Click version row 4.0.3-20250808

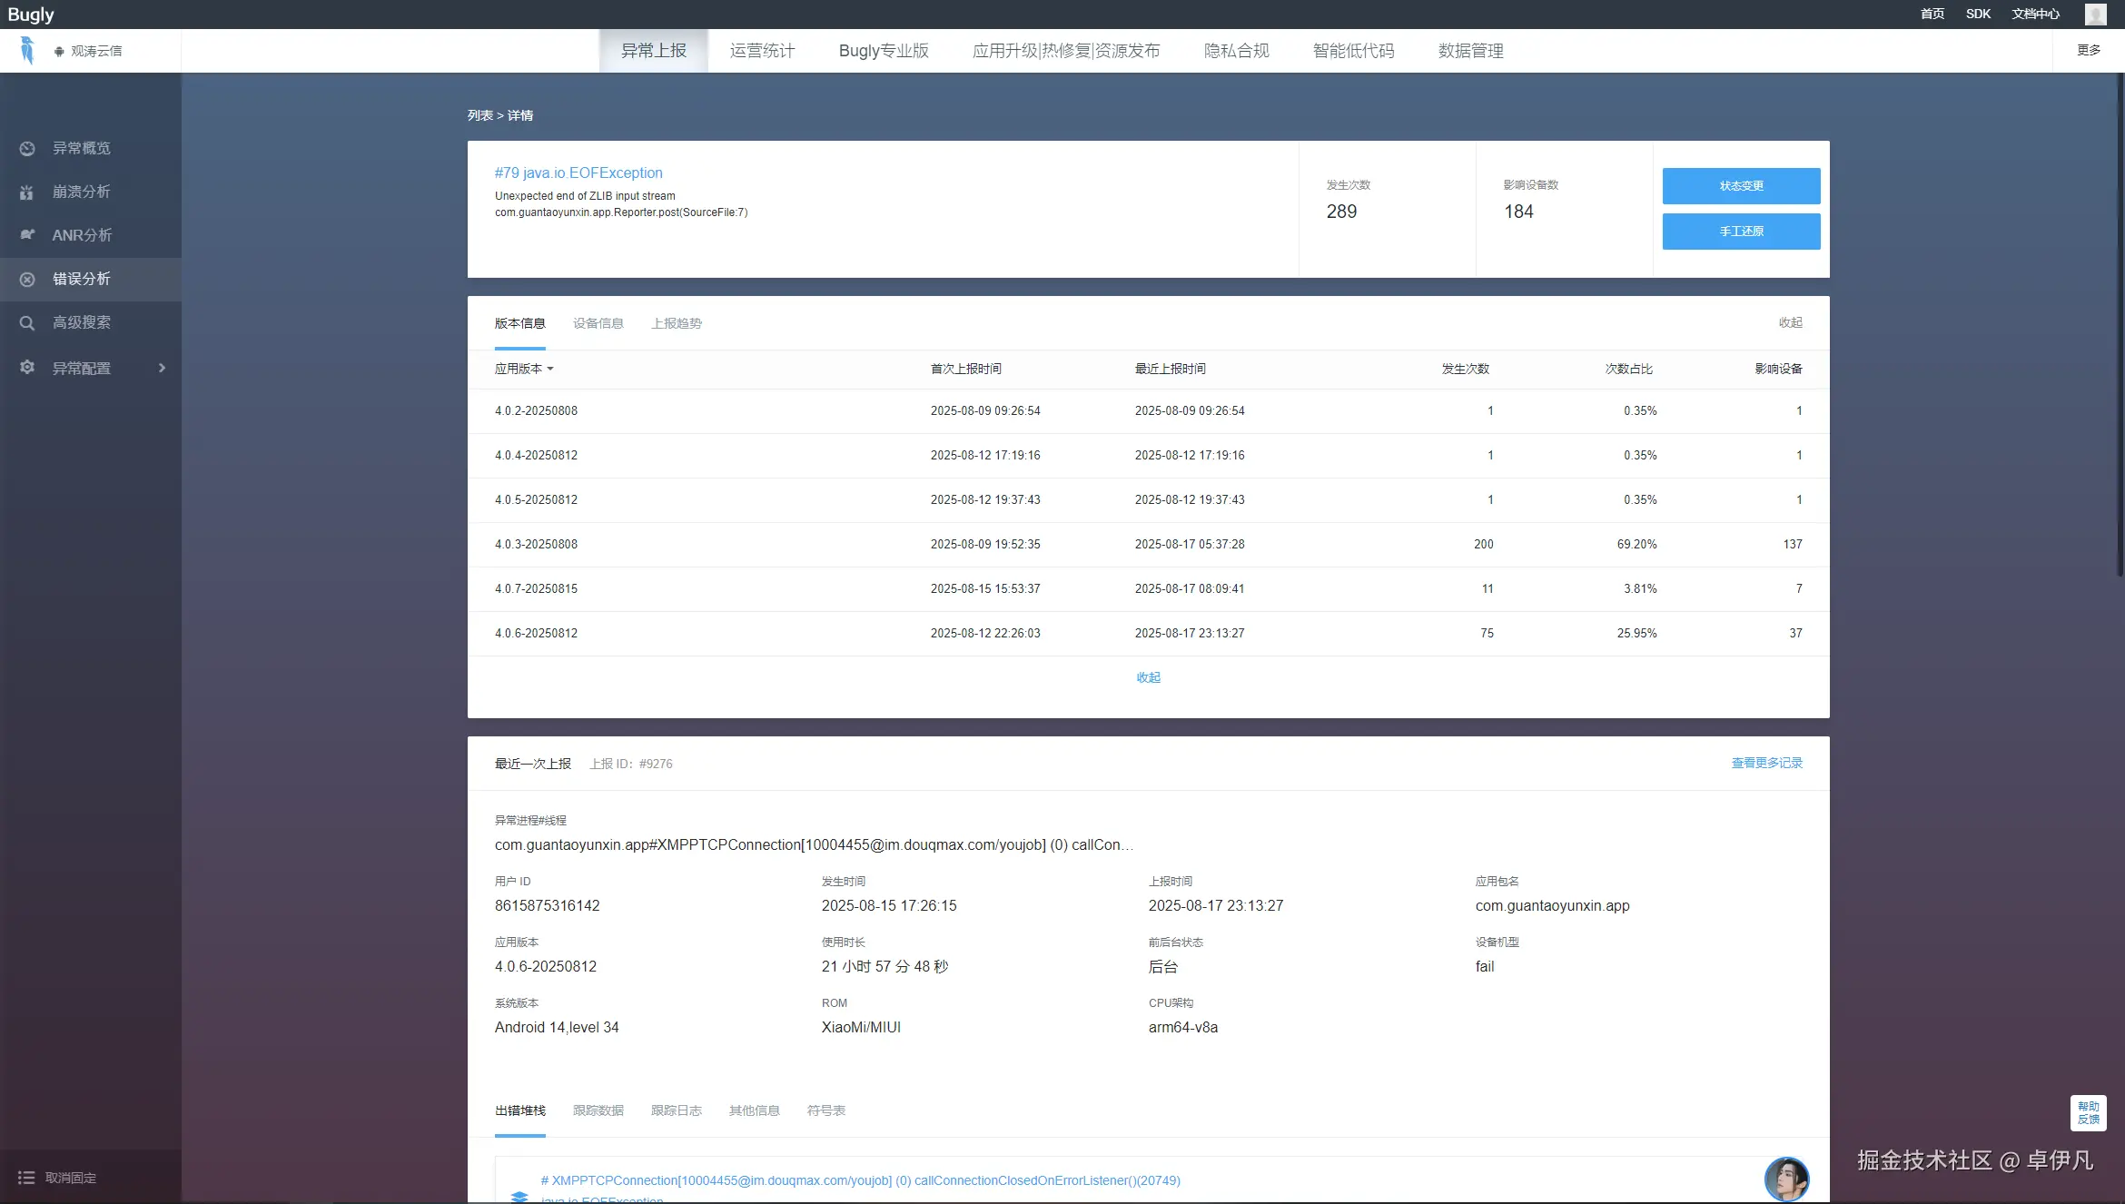(1148, 545)
